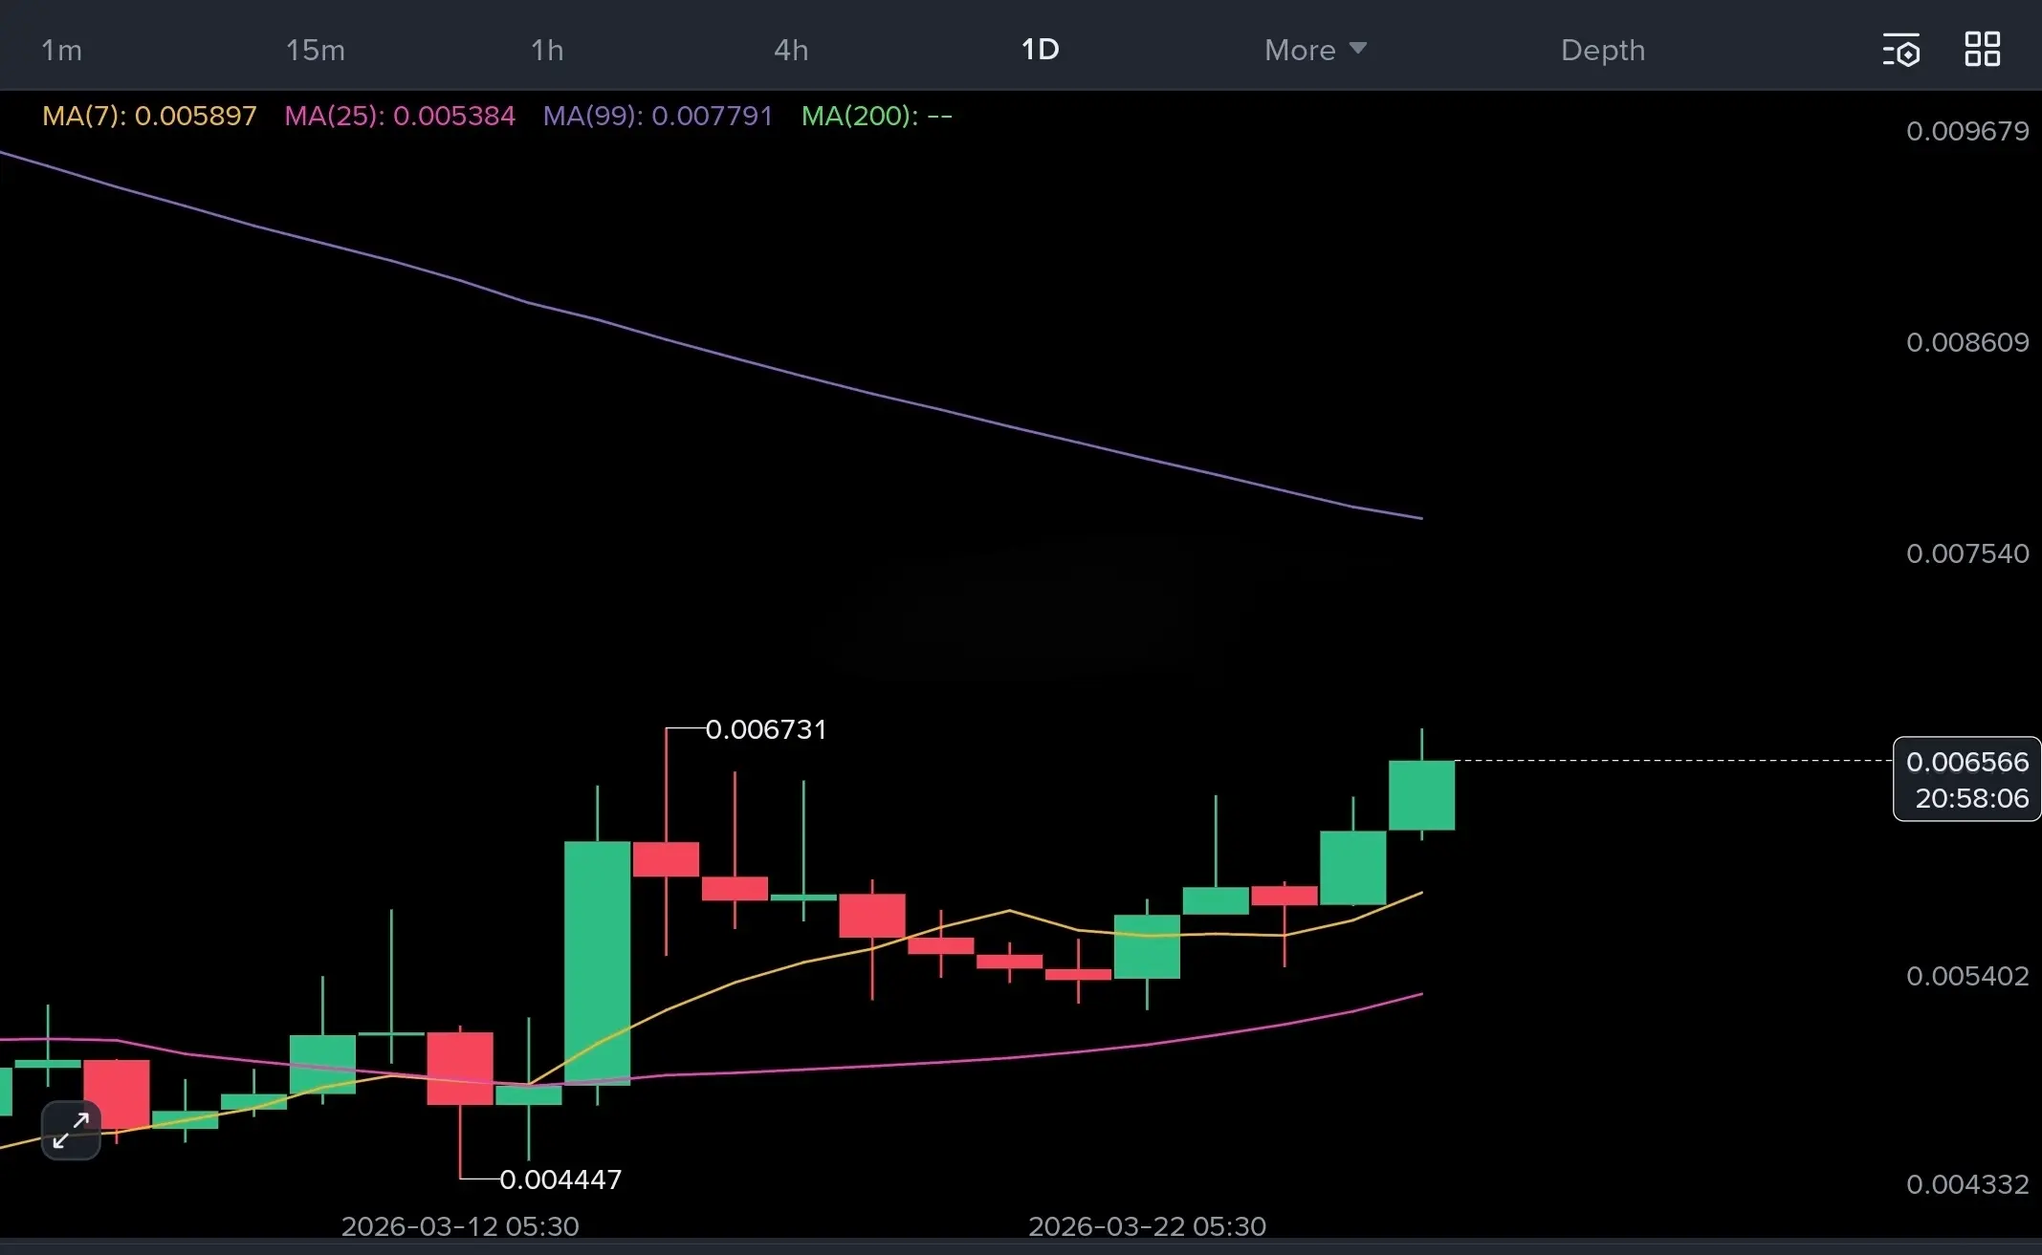Expand the More timeframes dropdown
The height and width of the screenshot is (1255, 2042).
click(x=1314, y=50)
